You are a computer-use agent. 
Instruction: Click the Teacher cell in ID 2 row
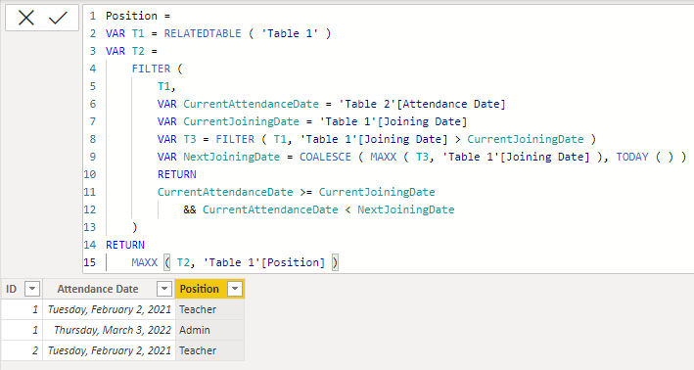tap(209, 350)
